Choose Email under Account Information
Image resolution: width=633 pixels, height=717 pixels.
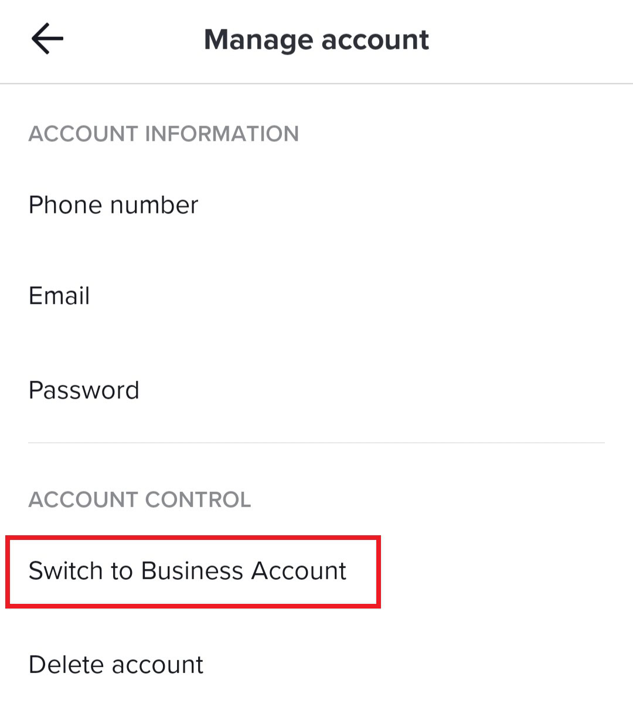[x=59, y=296]
